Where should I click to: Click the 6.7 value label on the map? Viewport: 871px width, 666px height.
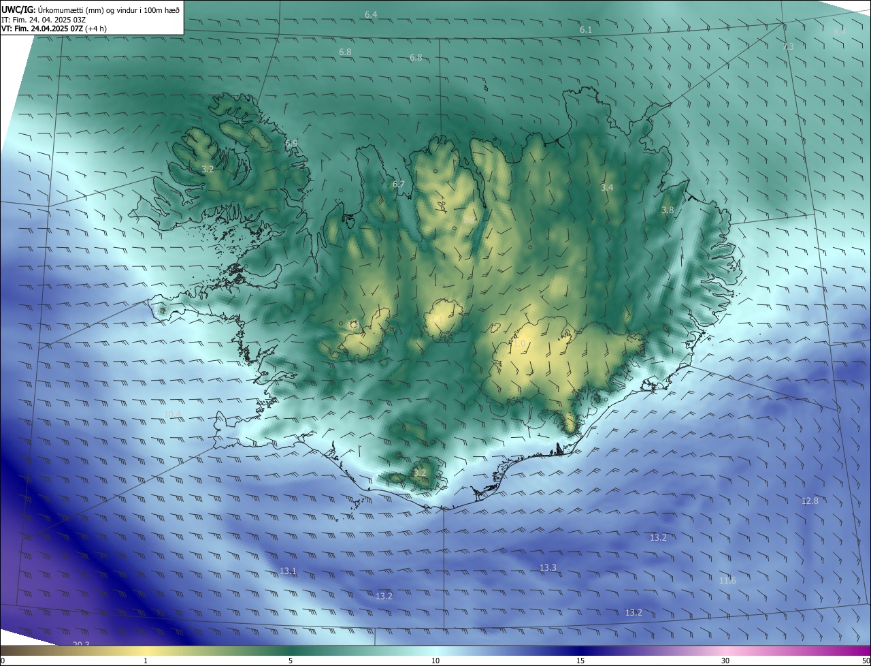tap(399, 185)
